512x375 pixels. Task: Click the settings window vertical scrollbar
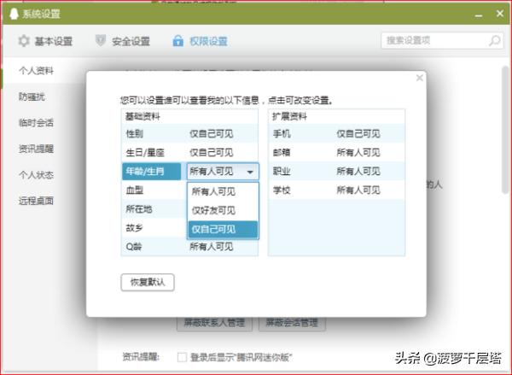click(x=505, y=130)
